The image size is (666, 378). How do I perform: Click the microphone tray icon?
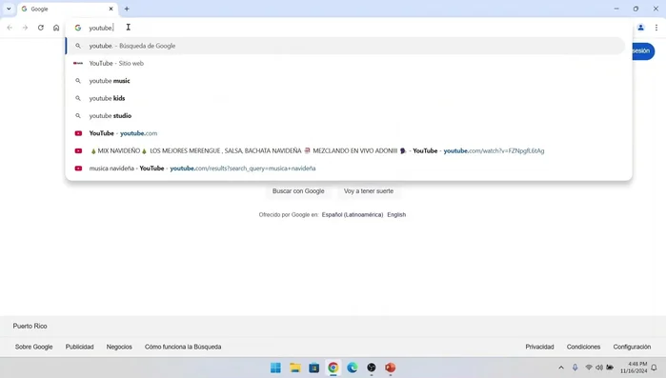point(575,368)
